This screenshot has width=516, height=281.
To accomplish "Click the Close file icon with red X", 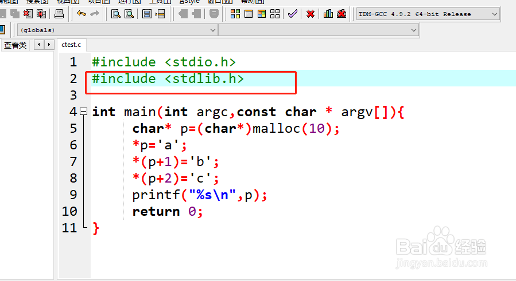I will coord(28,14).
